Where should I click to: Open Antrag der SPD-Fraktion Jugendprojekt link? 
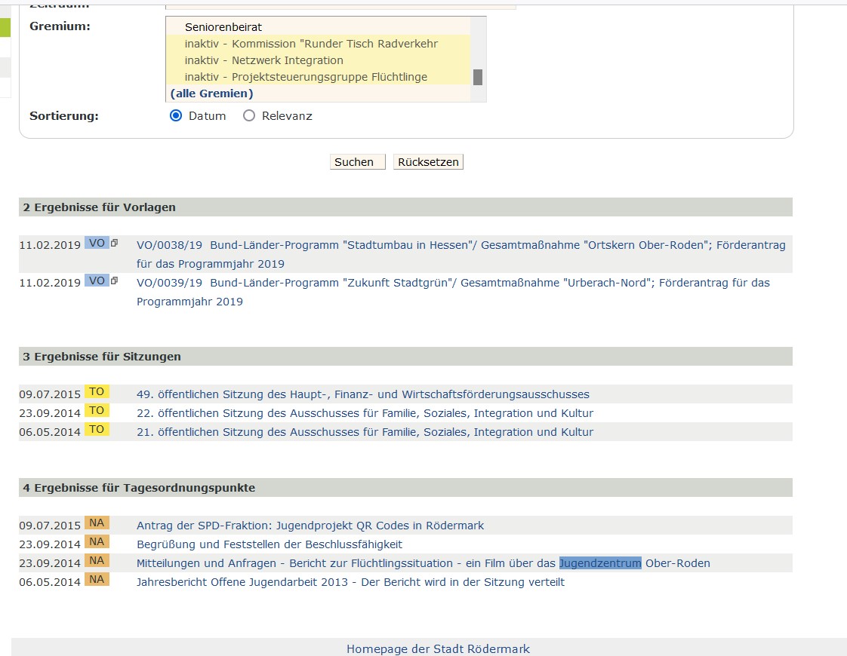pyautogui.click(x=310, y=526)
